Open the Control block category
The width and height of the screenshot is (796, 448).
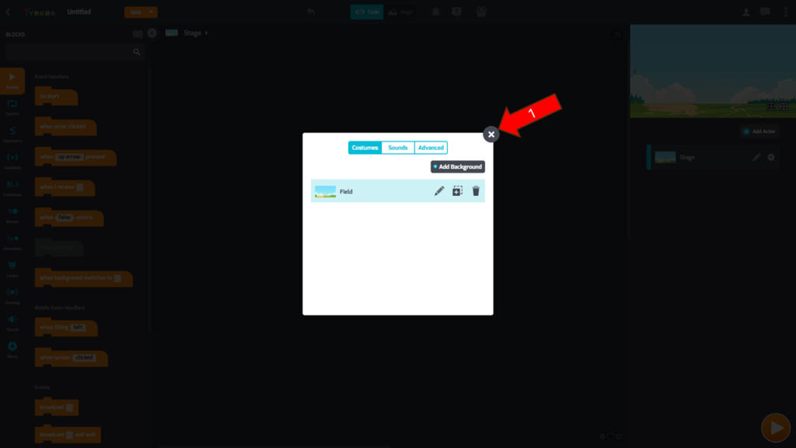tap(12, 107)
